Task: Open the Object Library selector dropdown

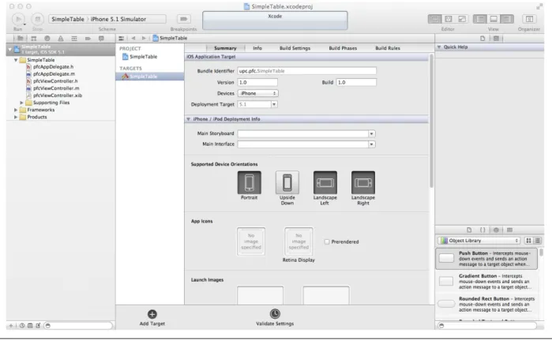Action: click(x=479, y=241)
